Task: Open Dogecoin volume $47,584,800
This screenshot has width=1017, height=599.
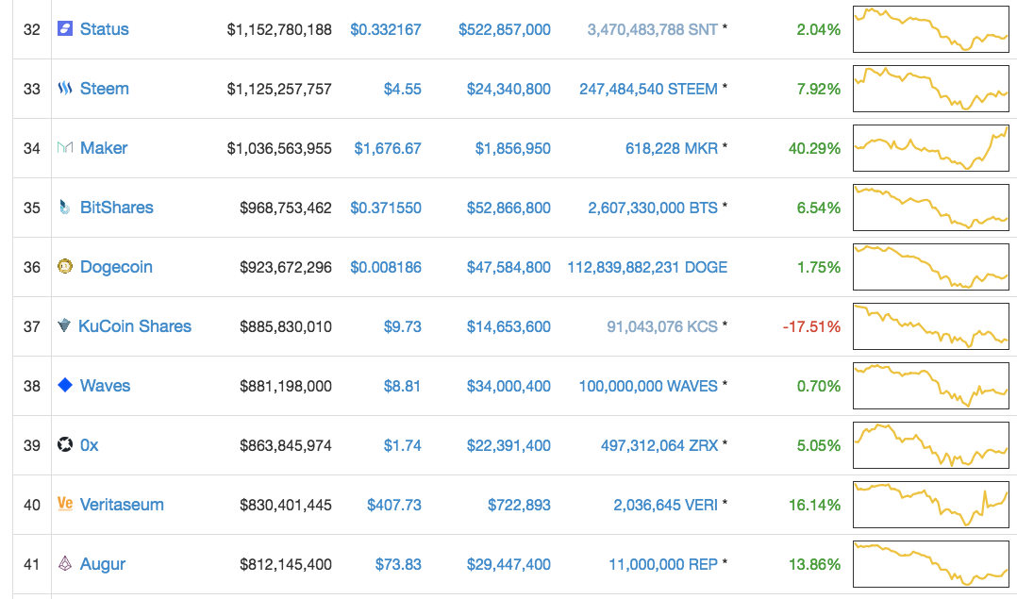Action: click(509, 267)
